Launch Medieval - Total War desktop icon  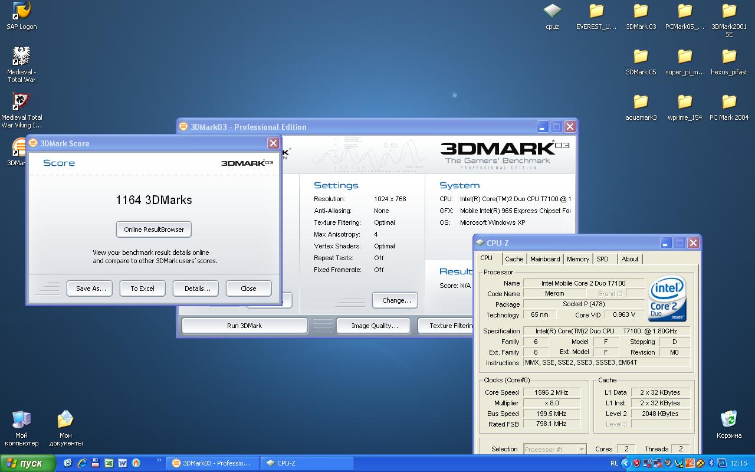tap(21, 65)
